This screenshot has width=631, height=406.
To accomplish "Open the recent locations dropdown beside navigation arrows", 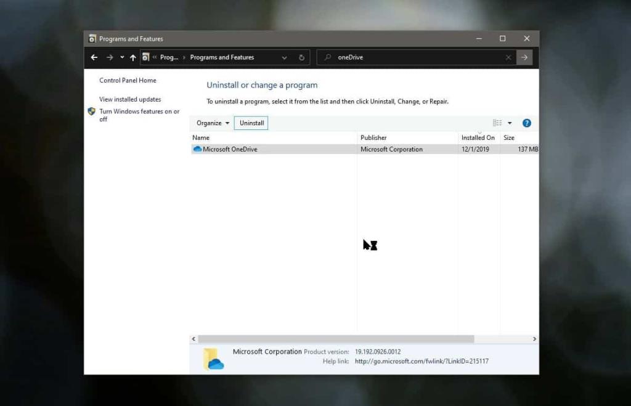I will pos(121,57).
